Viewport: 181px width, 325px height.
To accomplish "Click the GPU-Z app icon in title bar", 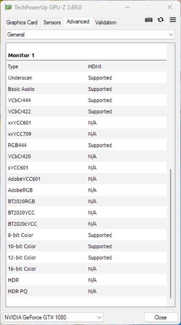I will click(8, 7).
